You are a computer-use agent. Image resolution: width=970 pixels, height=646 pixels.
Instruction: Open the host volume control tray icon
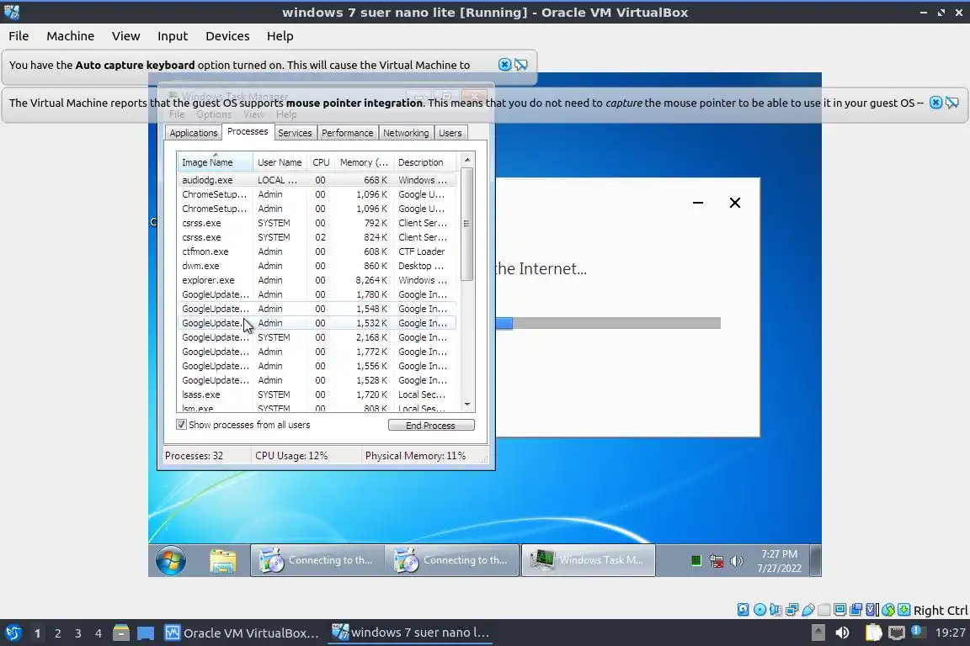(842, 633)
